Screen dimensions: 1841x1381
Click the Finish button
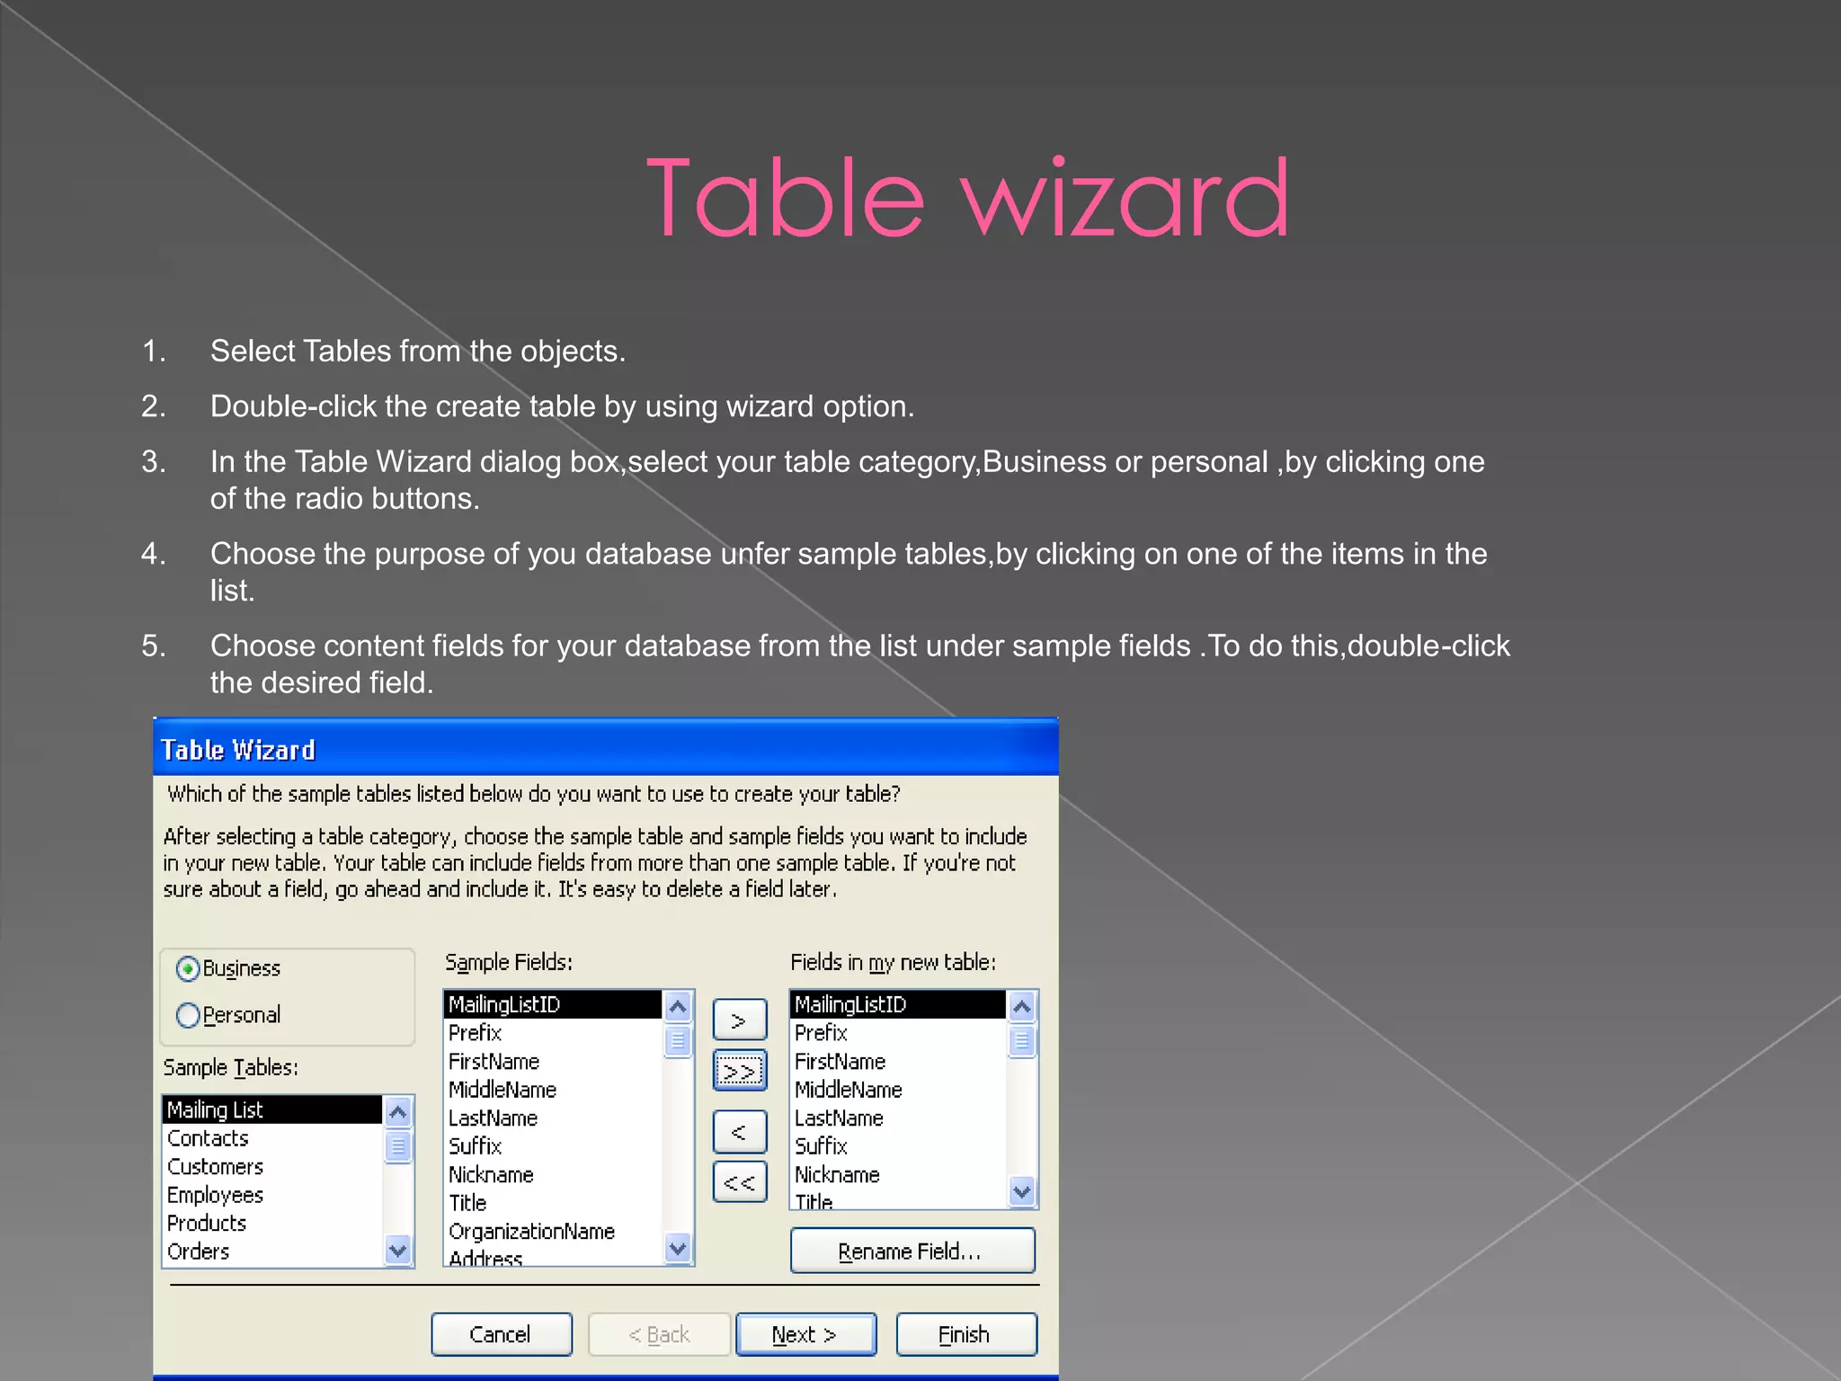966,1334
